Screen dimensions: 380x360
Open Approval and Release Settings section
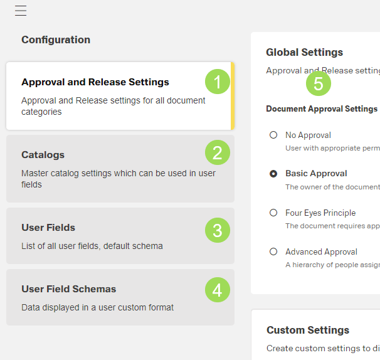(x=95, y=82)
